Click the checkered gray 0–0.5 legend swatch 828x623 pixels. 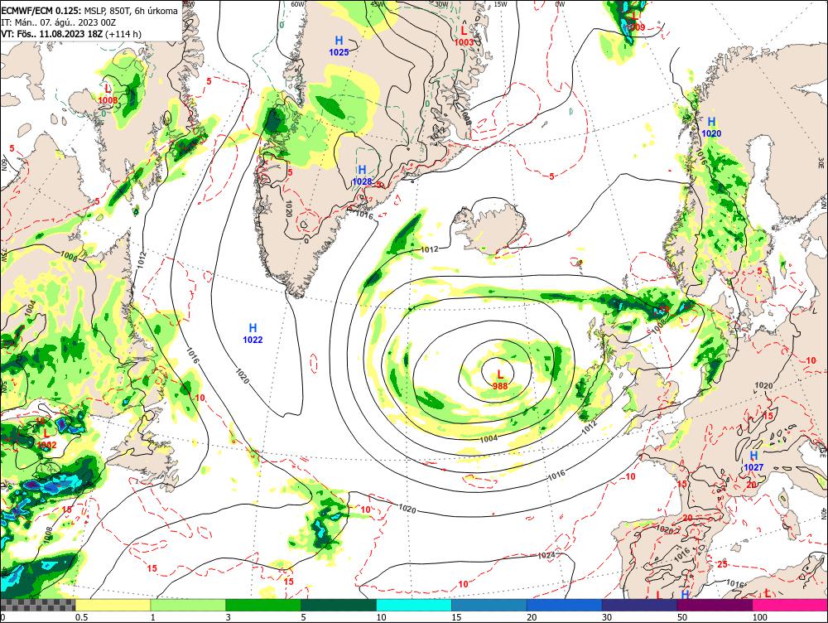coord(37,605)
